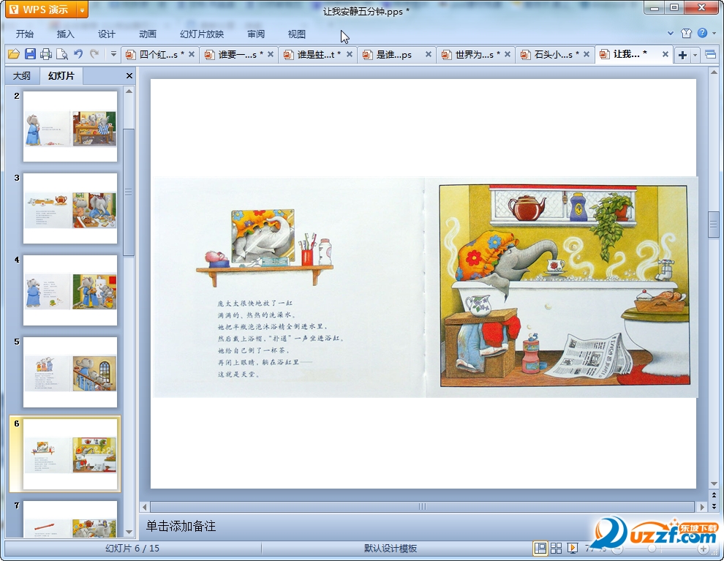Click the skin shirt icon
724x561 pixels.
pos(686,33)
